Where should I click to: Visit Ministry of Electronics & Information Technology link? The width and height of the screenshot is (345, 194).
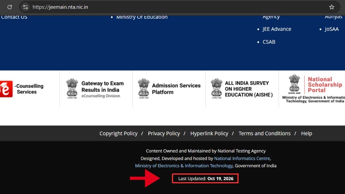184,166
